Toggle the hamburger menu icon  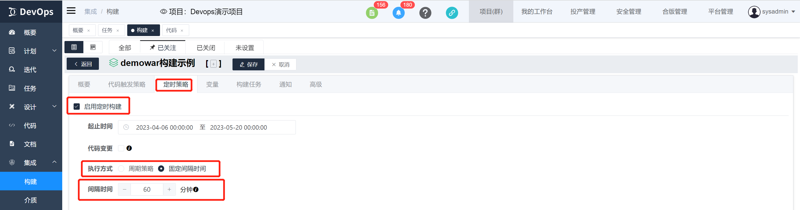click(71, 11)
